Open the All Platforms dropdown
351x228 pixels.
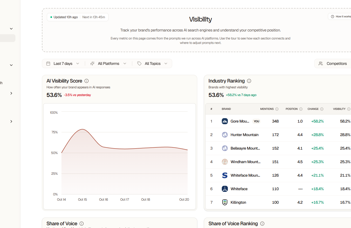click(108, 63)
